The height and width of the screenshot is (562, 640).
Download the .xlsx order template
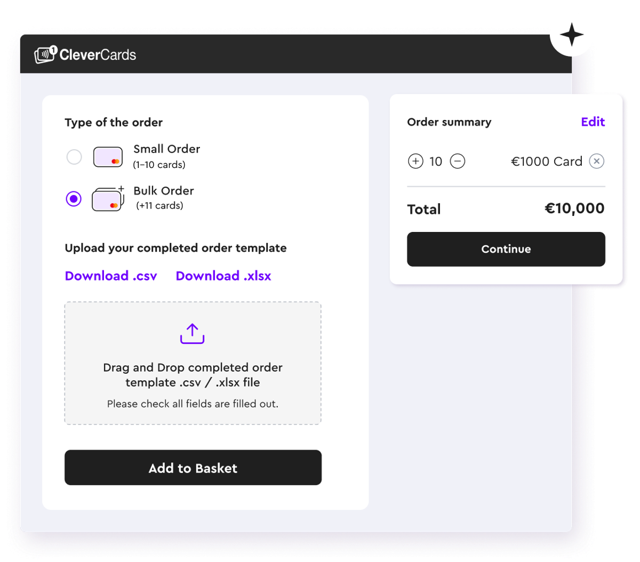click(x=223, y=276)
